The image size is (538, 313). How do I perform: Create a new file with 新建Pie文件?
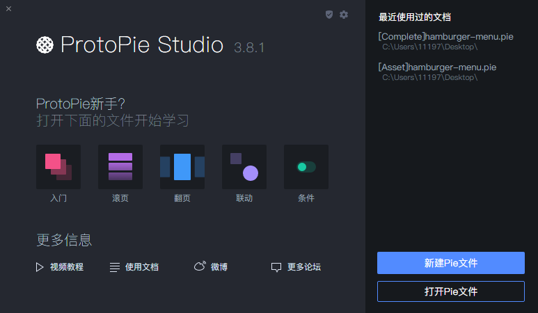pos(451,263)
